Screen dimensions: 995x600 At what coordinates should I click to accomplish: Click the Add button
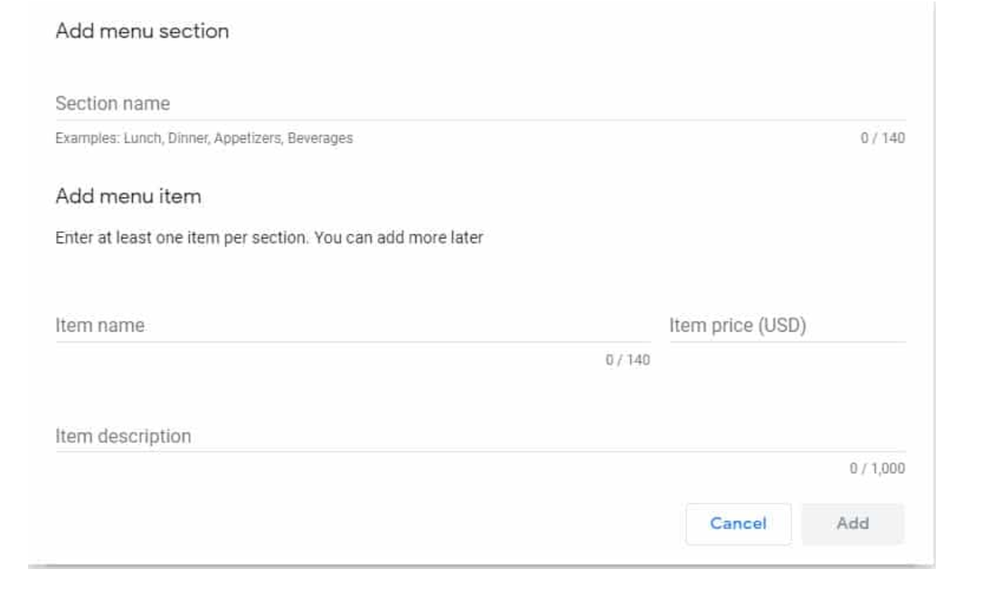(x=853, y=524)
